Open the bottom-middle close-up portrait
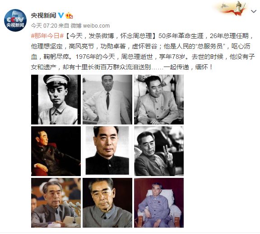The height and width of the screenshot is (234, 260). click(x=107, y=203)
